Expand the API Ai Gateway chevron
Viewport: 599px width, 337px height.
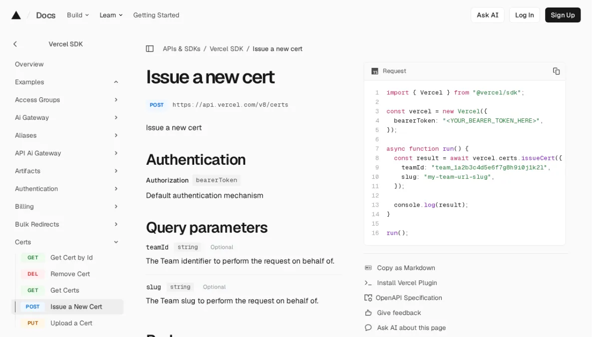tap(116, 153)
